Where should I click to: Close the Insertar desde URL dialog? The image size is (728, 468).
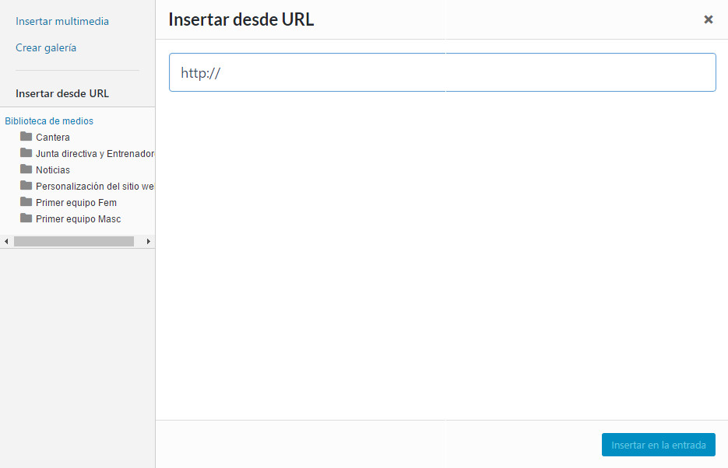[709, 19]
